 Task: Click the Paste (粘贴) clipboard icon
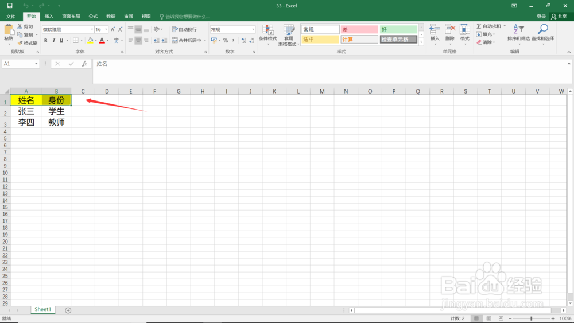pos(9,30)
